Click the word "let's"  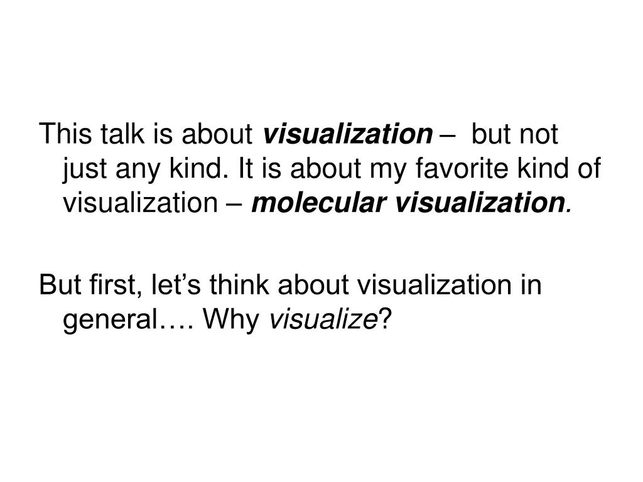(x=176, y=284)
